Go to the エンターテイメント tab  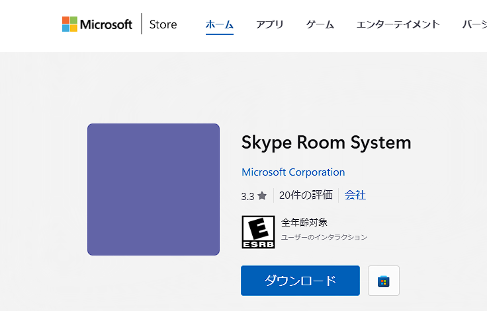click(398, 24)
